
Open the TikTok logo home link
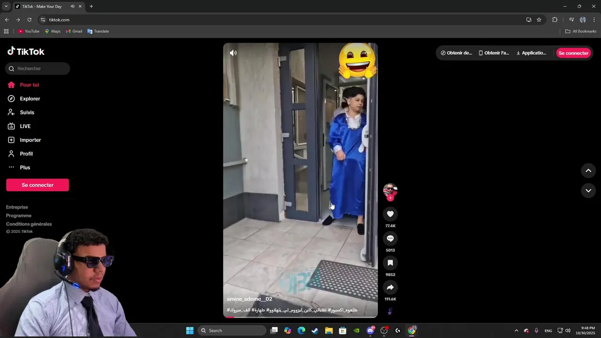coord(26,52)
